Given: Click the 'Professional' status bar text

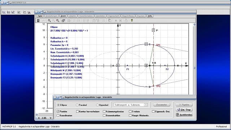Looking at the screenshot, I should (x=221, y=127).
